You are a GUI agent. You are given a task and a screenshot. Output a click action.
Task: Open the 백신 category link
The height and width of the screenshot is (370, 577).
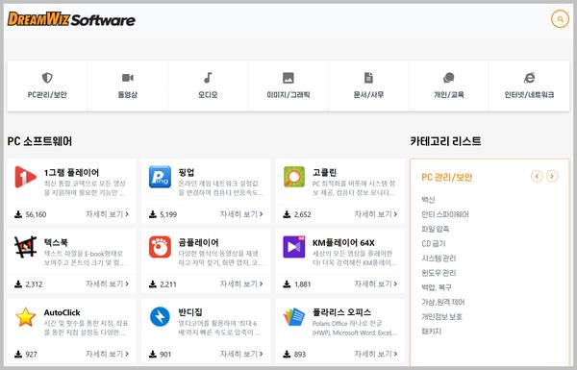[x=428, y=200]
